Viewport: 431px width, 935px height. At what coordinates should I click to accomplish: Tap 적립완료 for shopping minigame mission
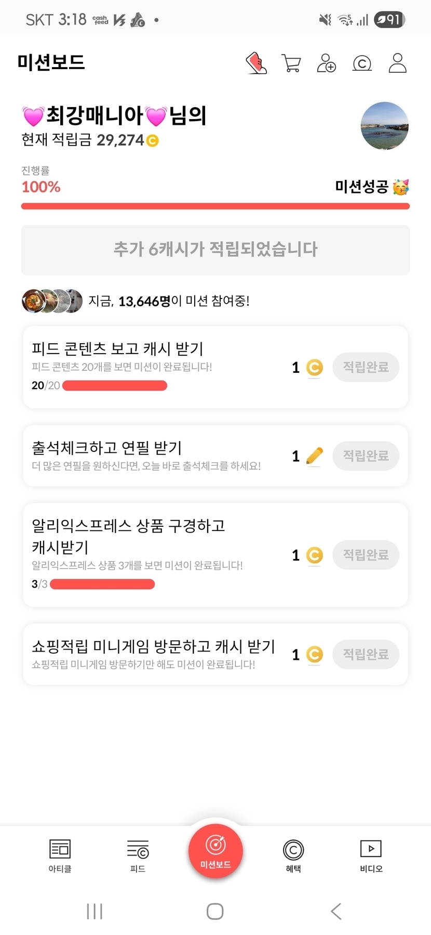[x=366, y=654]
